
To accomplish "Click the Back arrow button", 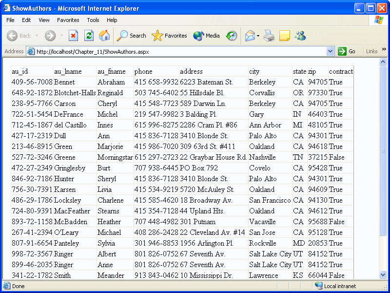I will pos(19,36).
